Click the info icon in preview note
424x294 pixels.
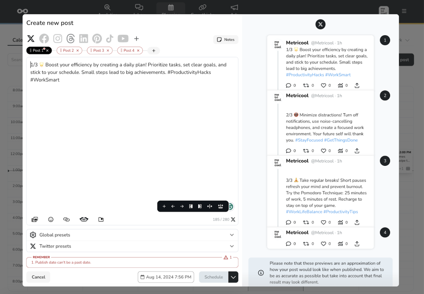click(261, 272)
